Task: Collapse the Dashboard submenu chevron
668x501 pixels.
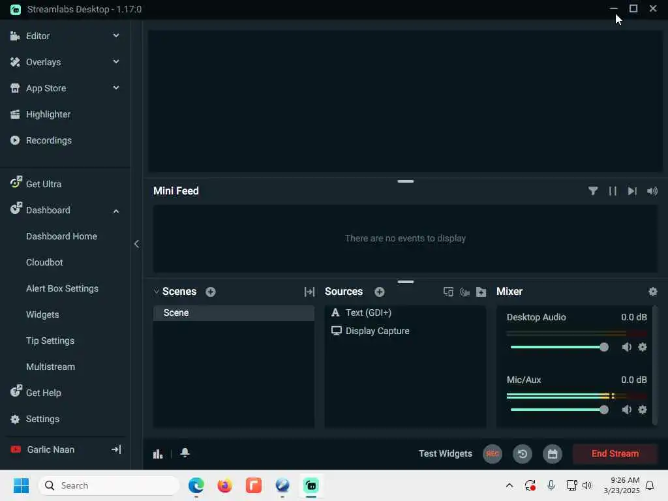Action: 116,211
